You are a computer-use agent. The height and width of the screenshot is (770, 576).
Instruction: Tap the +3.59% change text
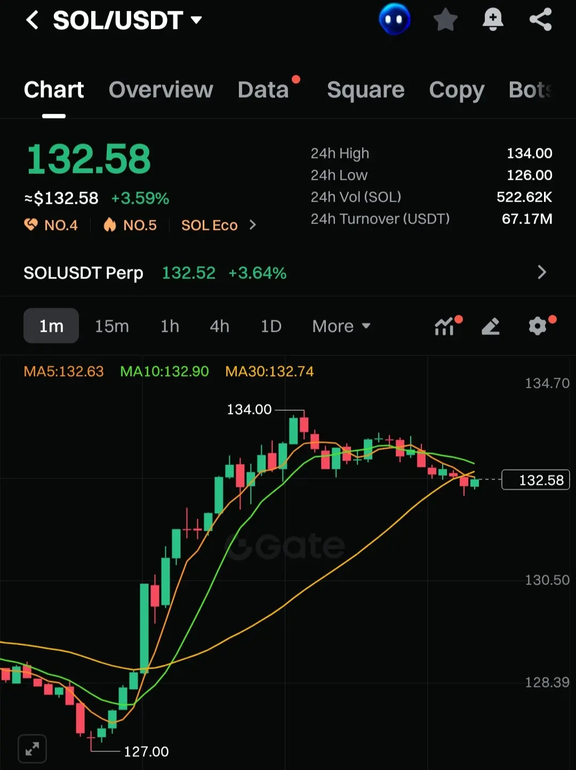pos(140,198)
